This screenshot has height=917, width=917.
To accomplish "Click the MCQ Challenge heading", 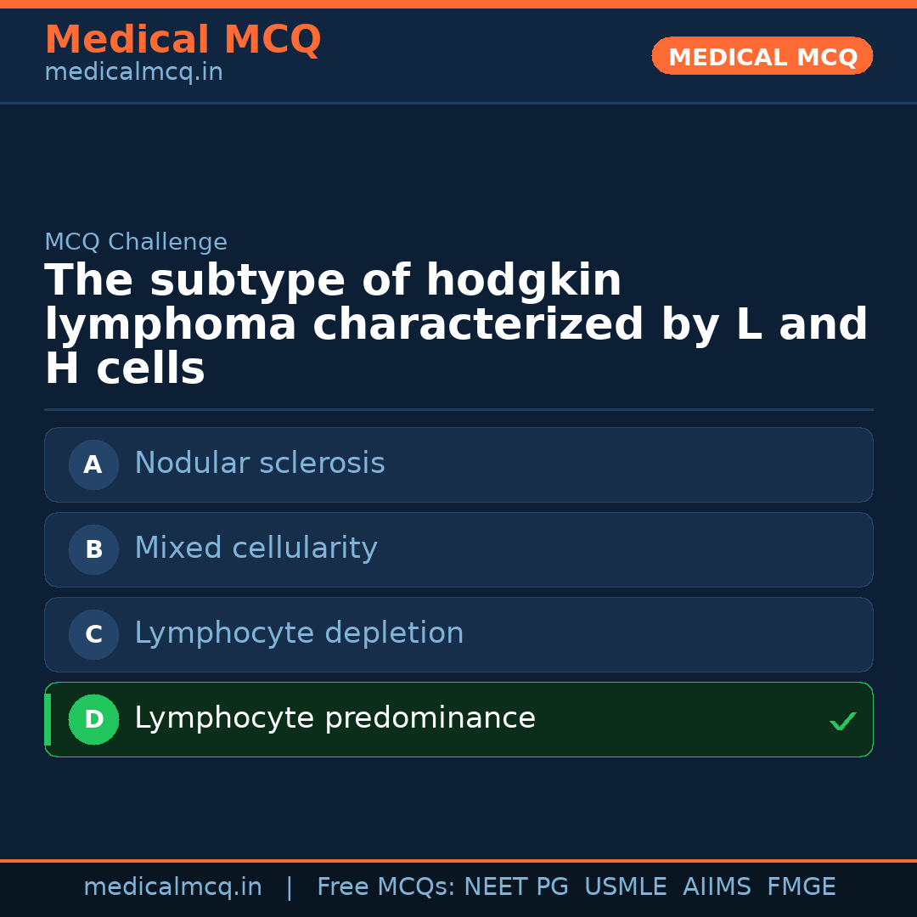I will pos(136,242).
